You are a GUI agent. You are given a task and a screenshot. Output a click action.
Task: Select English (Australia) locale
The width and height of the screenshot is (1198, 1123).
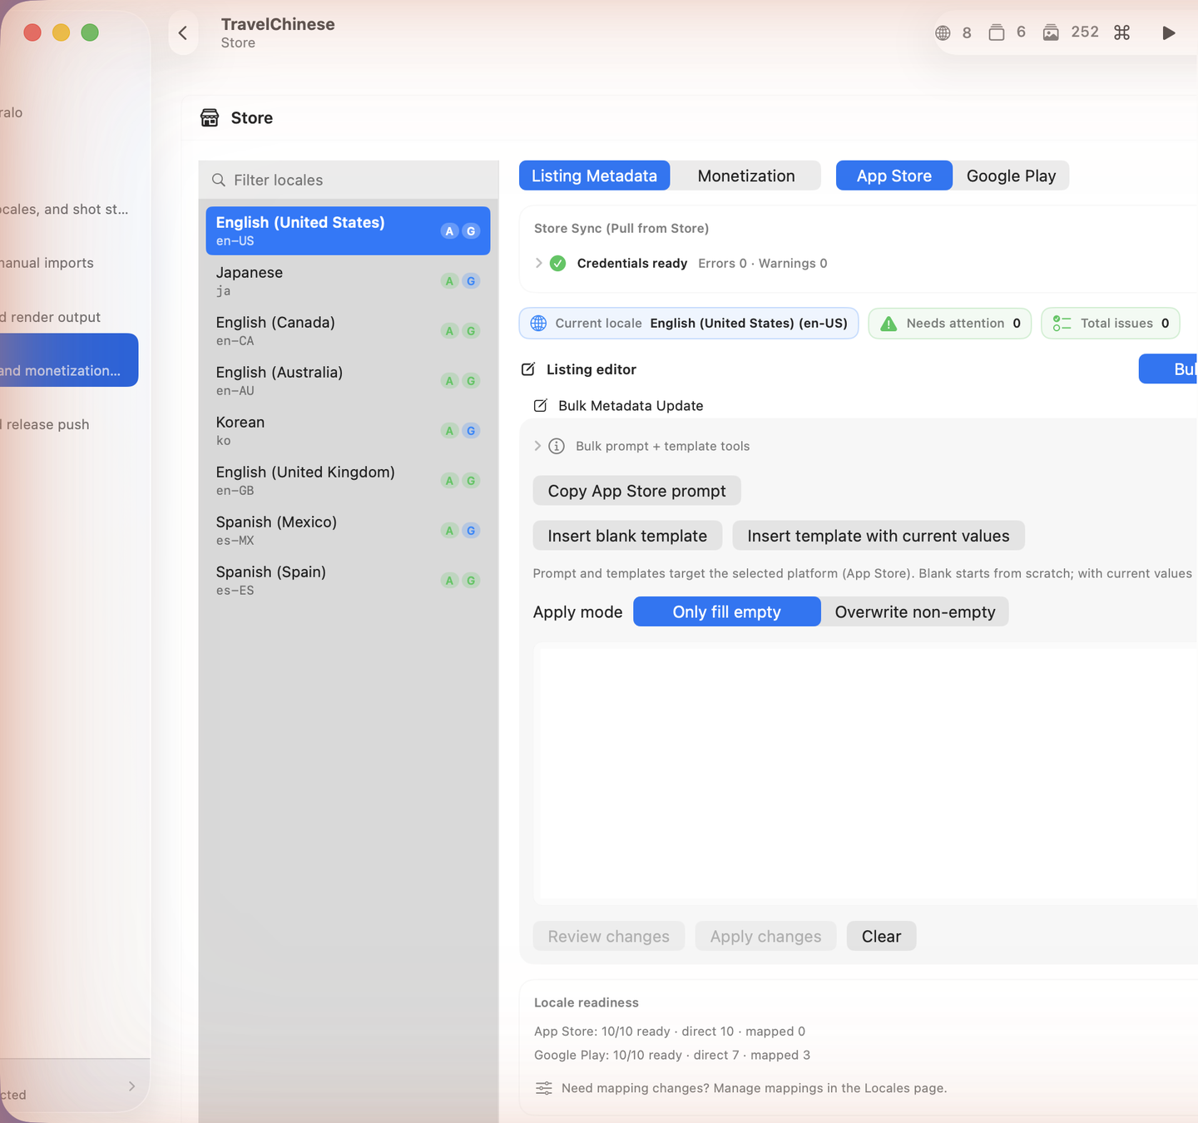click(x=348, y=380)
